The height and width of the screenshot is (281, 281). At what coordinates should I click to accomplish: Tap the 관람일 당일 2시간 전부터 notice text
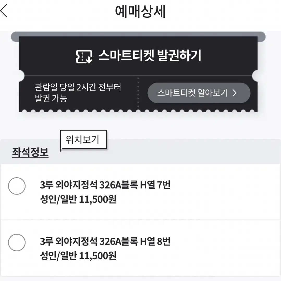pyautogui.click(x=78, y=87)
